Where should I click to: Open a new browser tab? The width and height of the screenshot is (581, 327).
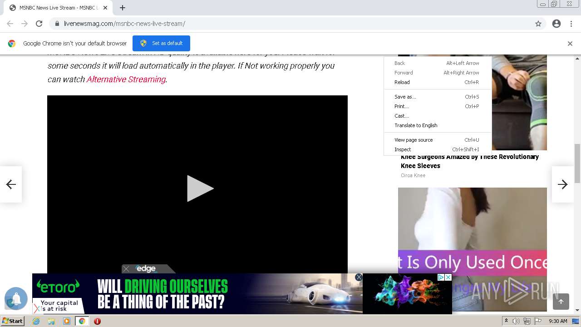tap(123, 8)
